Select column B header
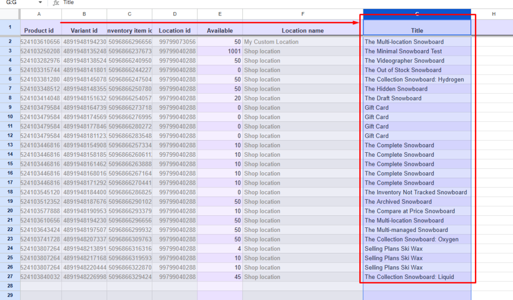This screenshot has width=513, height=300. coord(84,14)
